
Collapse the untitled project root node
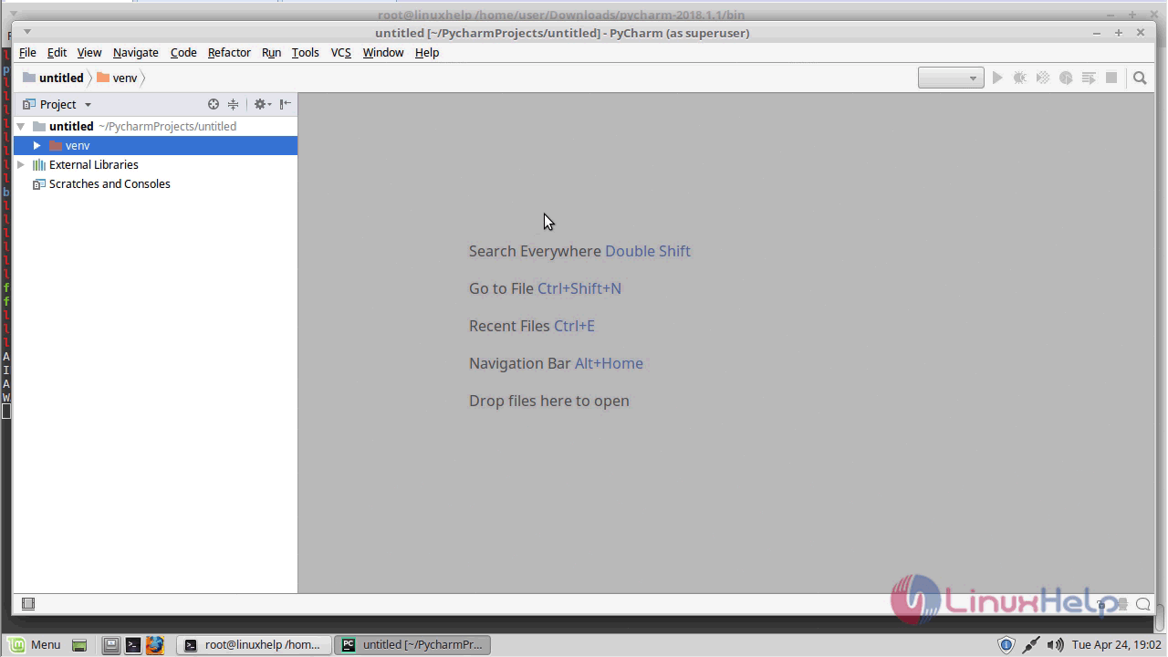tap(21, 127)
